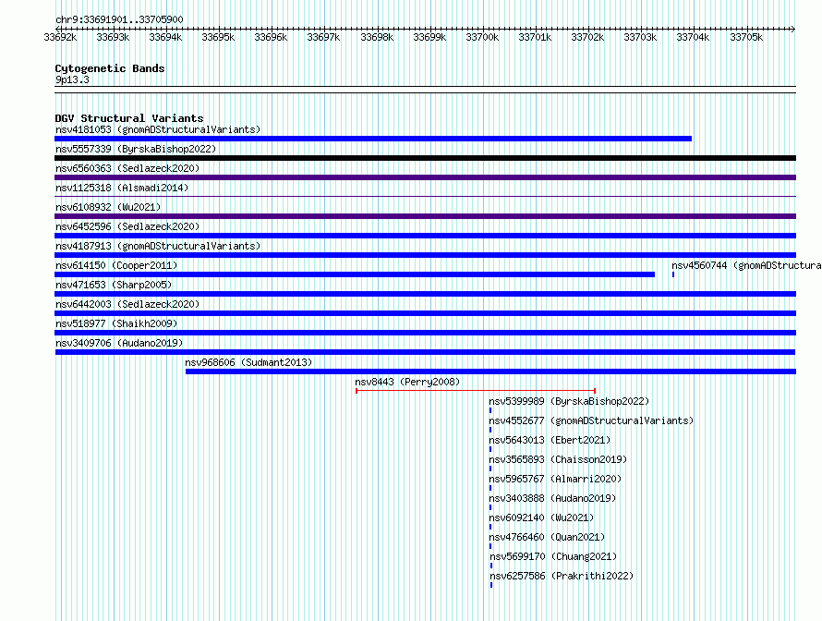Click the chr9:33691901..33705900 region label

(x=119, y=19)
